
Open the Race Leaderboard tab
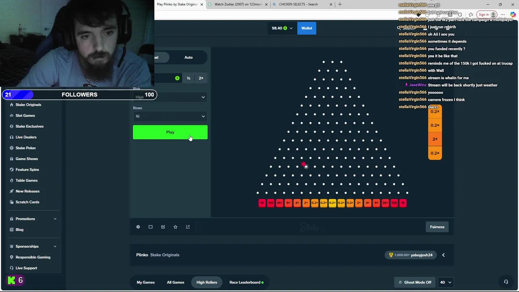[246, 282]
